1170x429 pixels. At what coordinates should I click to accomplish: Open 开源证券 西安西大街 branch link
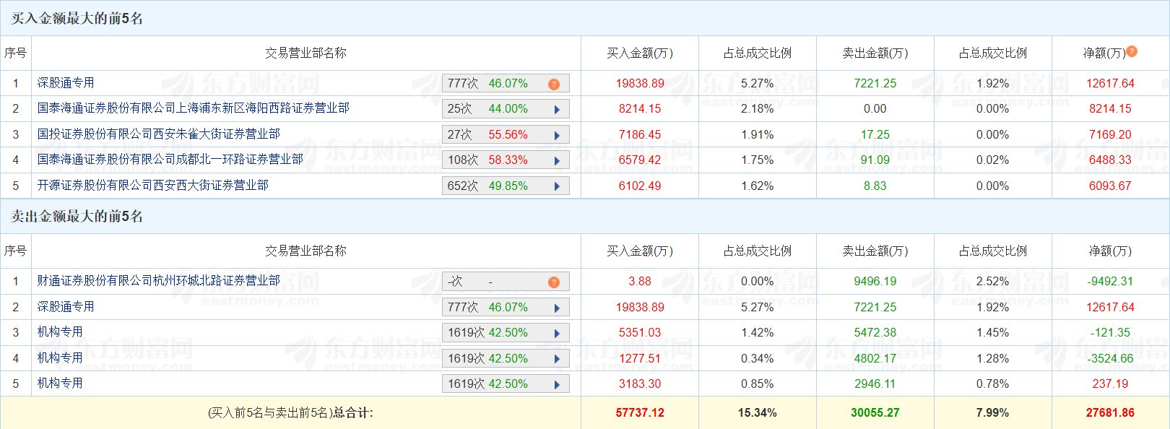152,186
